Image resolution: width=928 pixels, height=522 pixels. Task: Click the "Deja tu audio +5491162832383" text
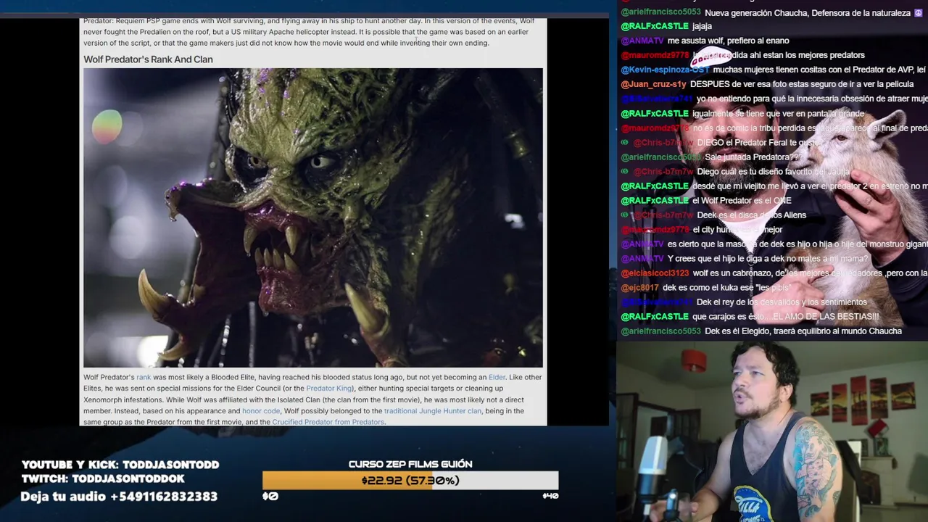coord(119,497)
